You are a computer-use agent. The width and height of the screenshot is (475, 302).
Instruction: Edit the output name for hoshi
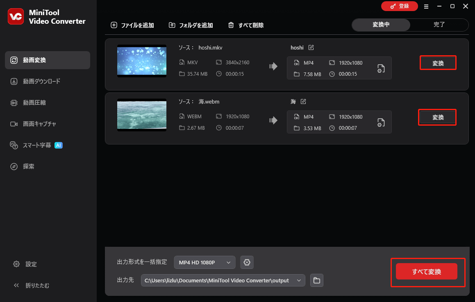click(311, 47)
